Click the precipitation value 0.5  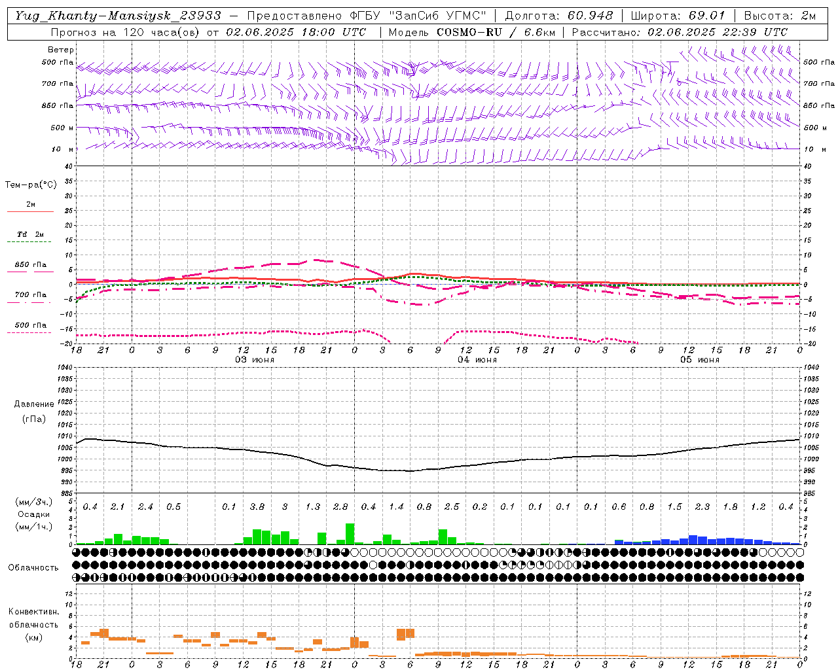coord(173,506)
